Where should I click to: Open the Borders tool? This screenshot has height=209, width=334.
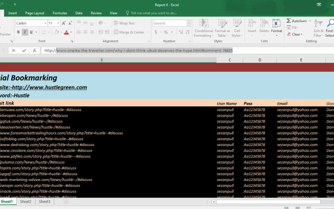[x=44, y=32]
